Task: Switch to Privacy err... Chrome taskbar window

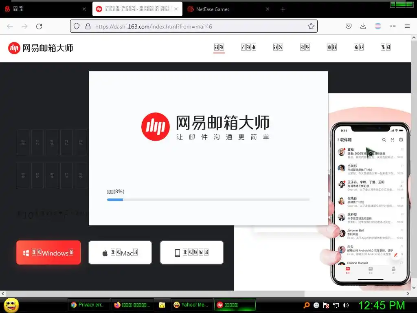Action: pyautogui.click(x=88, y=305)
